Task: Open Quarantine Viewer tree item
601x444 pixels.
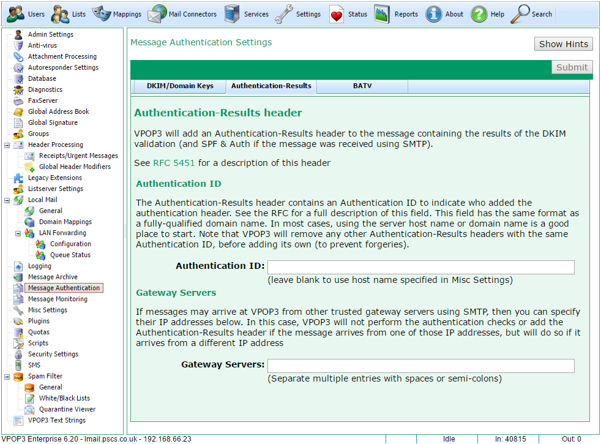Action: tap(67, 410)
